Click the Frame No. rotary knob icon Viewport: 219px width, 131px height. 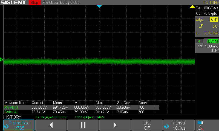point(6,126)
